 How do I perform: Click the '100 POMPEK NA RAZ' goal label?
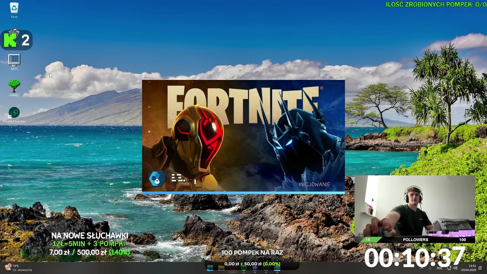(252, 253)
